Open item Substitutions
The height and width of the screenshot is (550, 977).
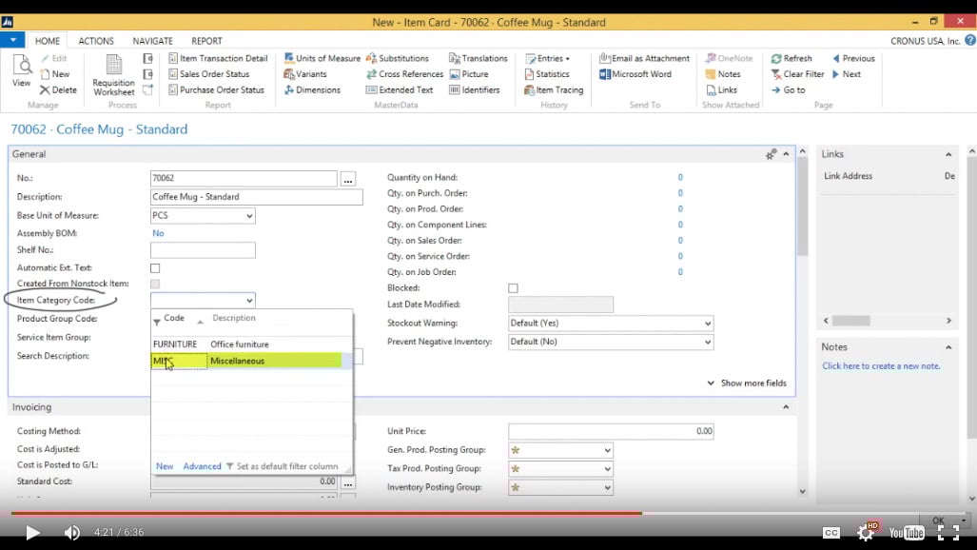pos(398,58)
